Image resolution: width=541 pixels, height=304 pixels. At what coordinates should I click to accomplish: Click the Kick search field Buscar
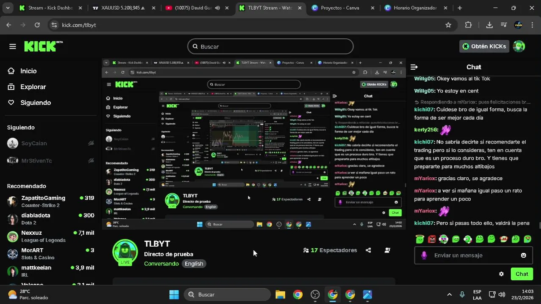pos(270,46)
